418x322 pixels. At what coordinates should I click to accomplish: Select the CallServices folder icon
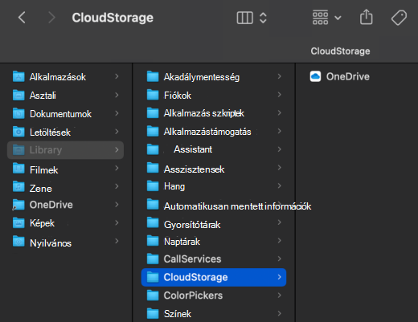click(153, 259)
